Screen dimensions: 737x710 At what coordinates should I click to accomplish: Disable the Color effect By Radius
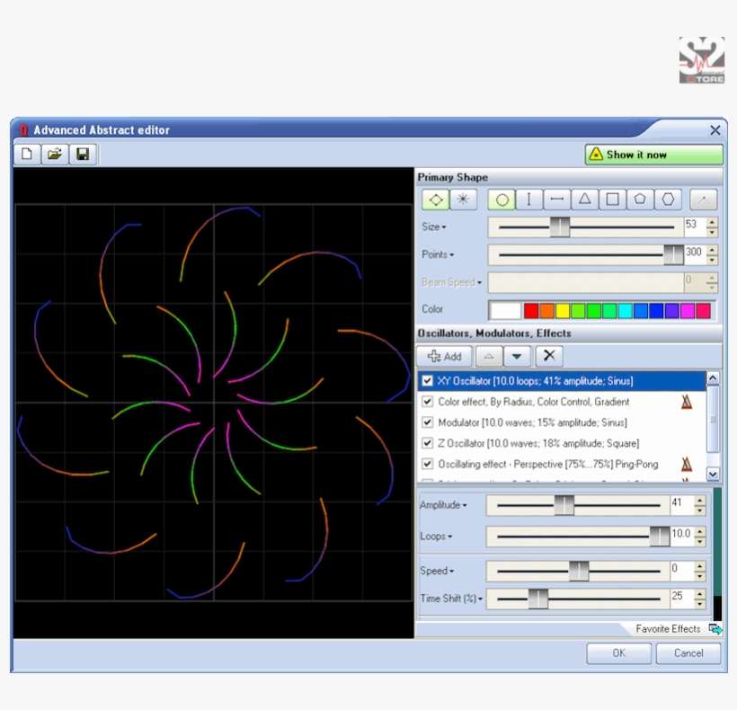point(427,402)
